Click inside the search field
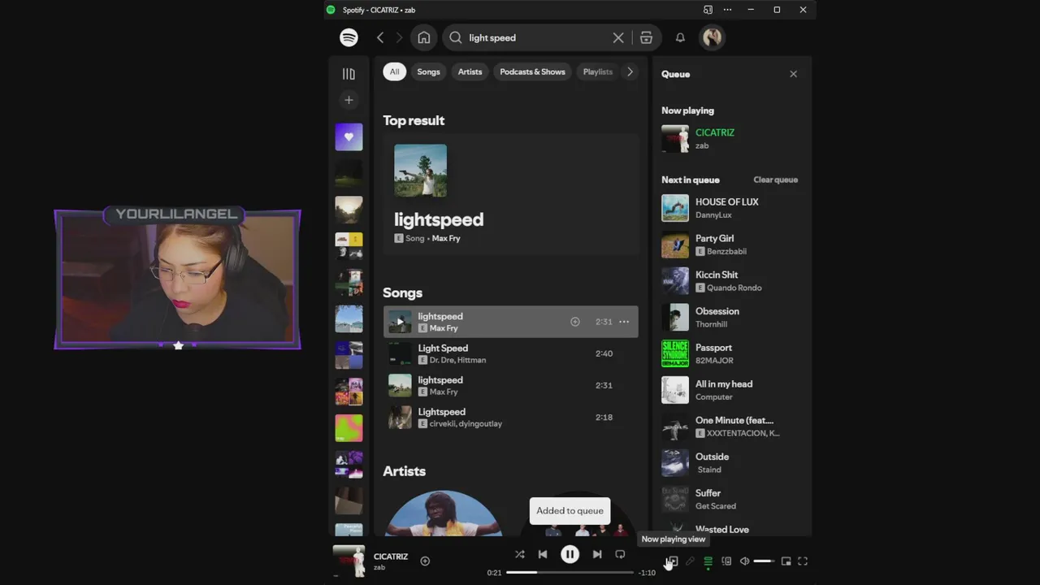 (x=536, y=37)
